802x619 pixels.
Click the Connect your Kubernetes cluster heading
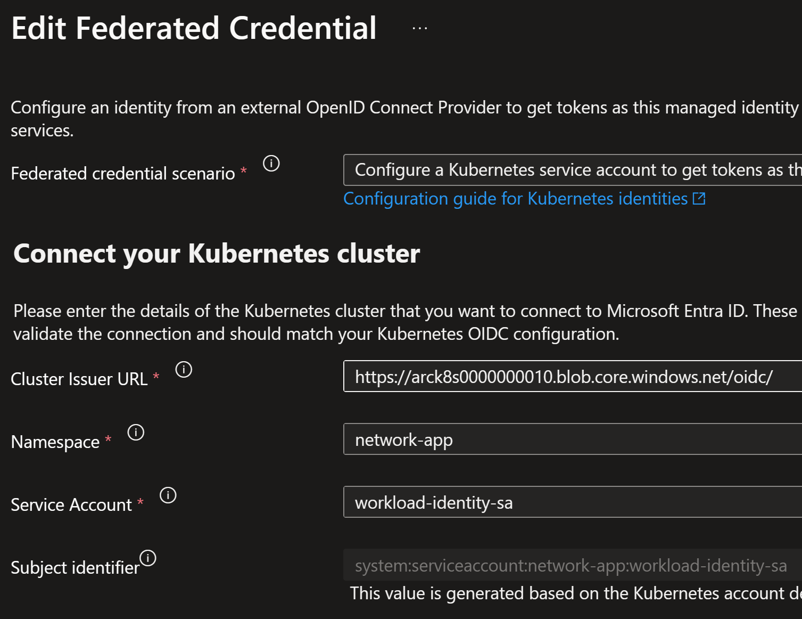pos(217,254)
